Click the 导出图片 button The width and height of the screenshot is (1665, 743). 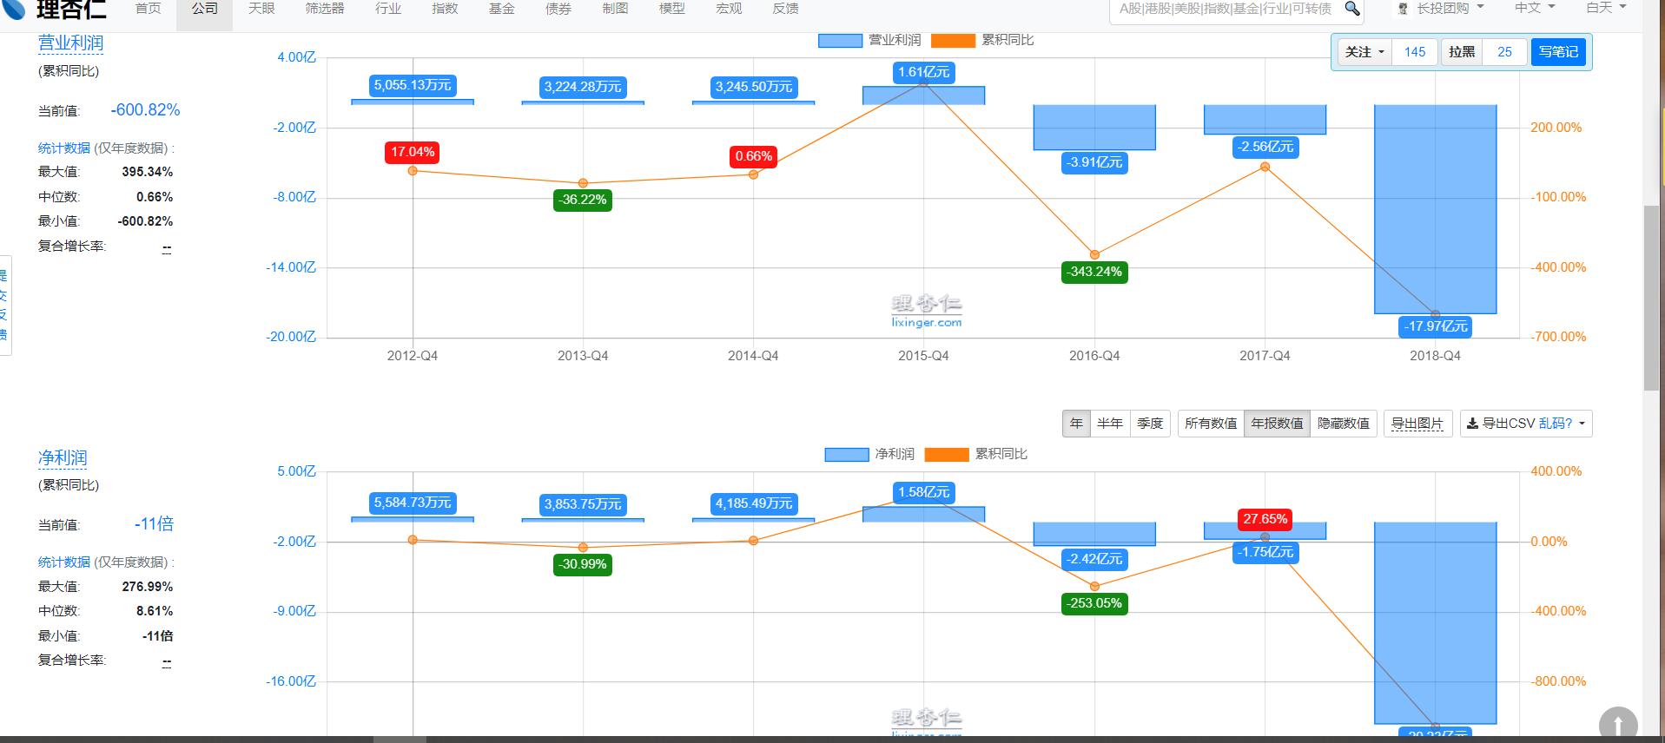coord(1417,424)
